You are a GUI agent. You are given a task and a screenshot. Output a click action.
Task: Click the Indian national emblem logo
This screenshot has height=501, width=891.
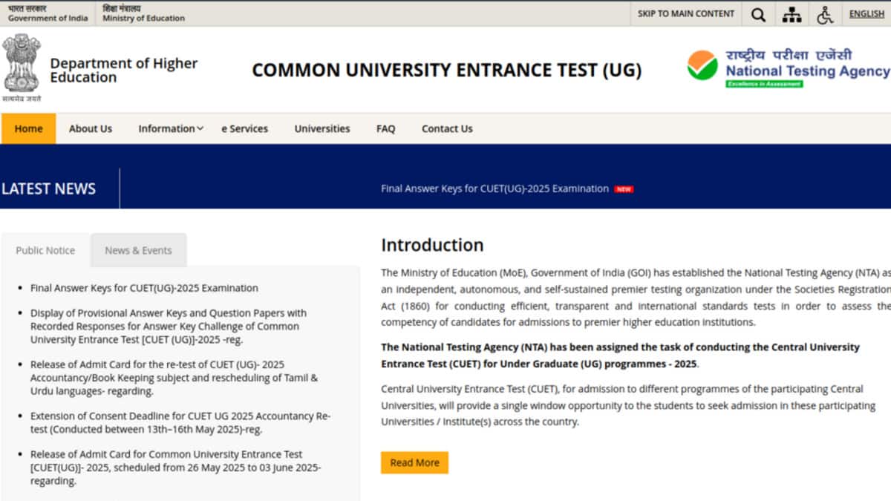click(22, 68)
